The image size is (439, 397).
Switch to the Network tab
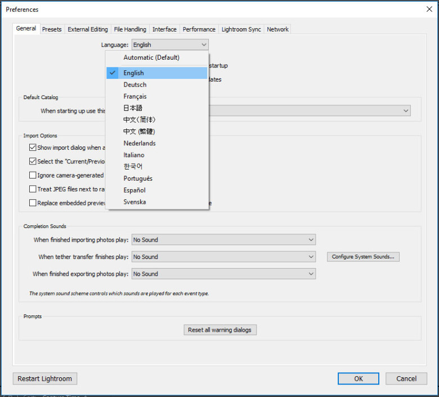277,29
